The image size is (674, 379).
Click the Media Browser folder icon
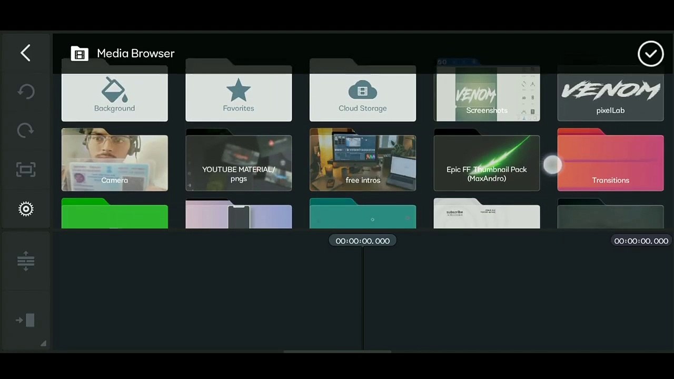click(x=80, y=54)
